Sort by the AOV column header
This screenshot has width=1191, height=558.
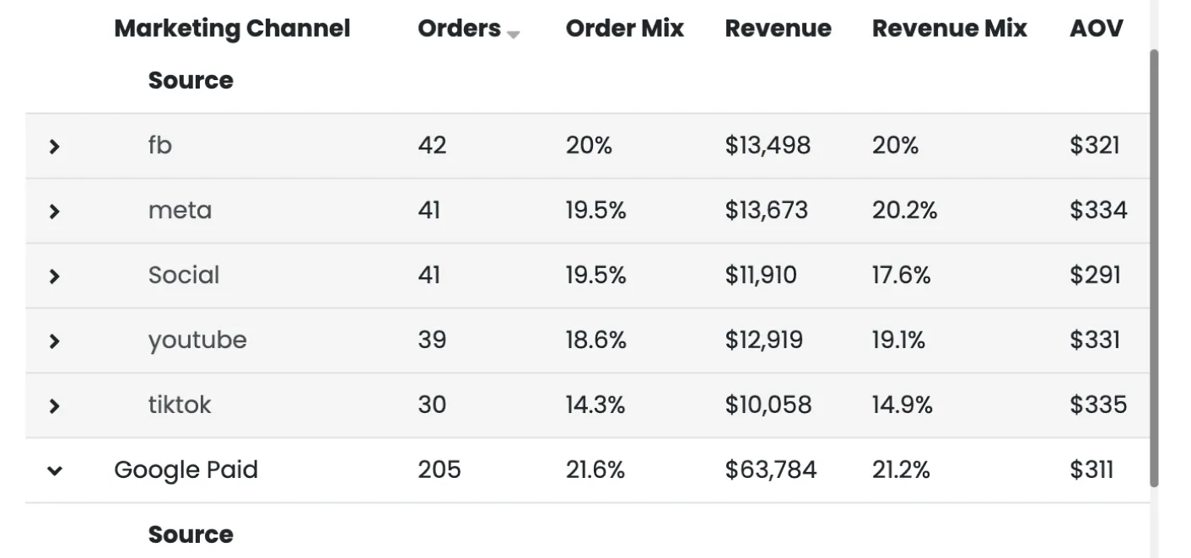1096,28
